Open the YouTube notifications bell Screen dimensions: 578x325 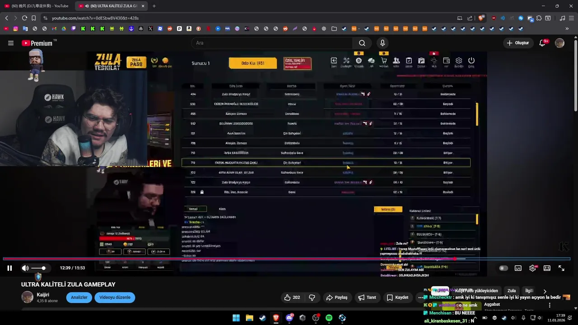(542, 43)
